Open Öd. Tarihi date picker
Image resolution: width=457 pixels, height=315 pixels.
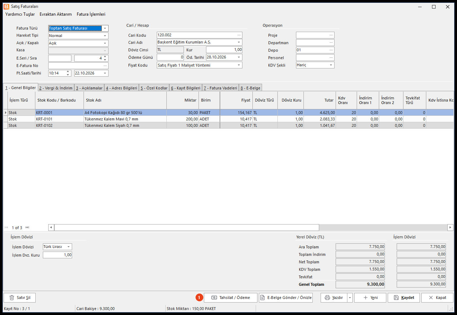[239, 57]
